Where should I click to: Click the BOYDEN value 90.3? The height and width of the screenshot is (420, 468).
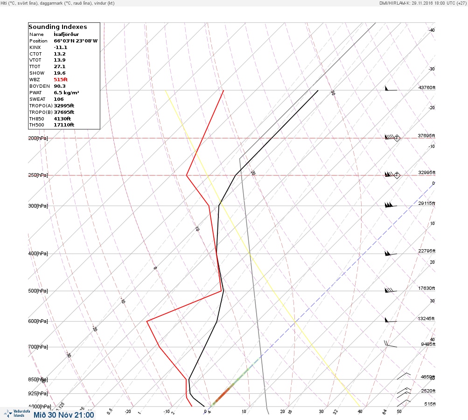point(60,86)
